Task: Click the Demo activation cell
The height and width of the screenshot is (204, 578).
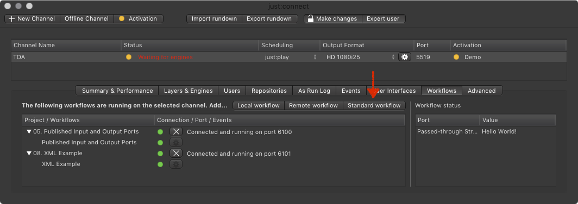Action: [473, 57]
